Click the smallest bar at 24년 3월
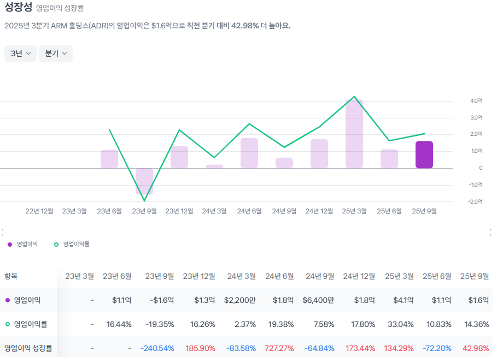 click(x=214, y=165)
